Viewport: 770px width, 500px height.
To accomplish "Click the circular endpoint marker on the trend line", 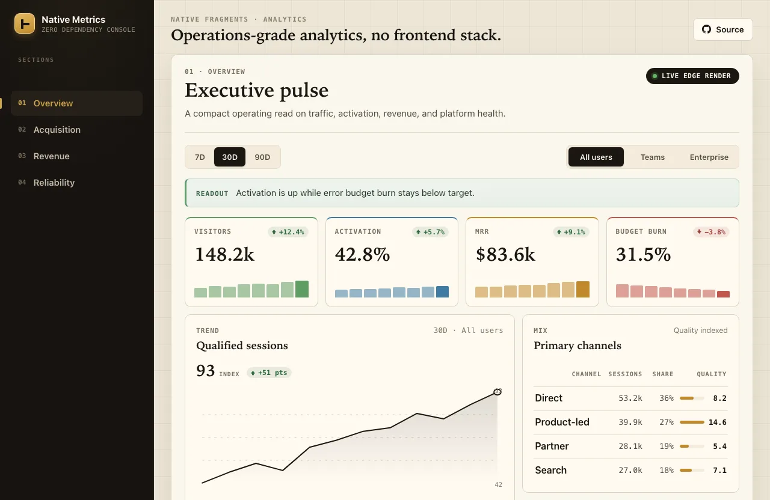I will click(497, 392).
